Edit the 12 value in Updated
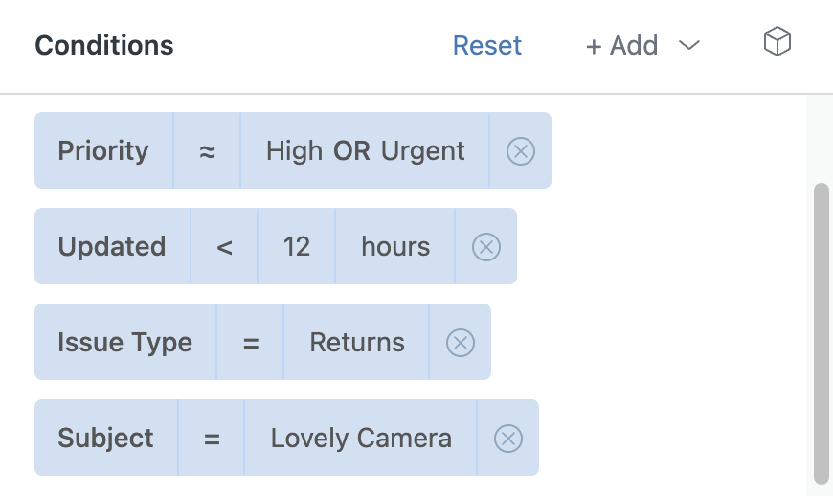The image size is (833, 496). (297, 246)
